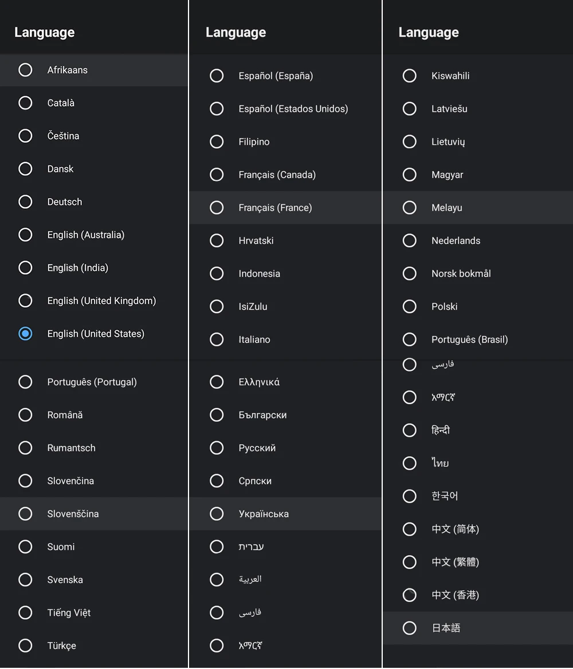Choose the highlighted 日本語 option

point(478,628)
